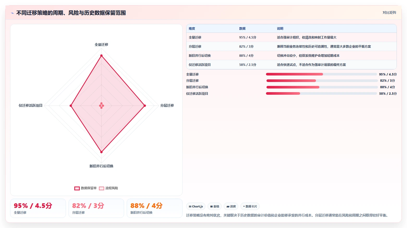The image size is (407, 228).
Task: Click radar data point at 分层迁移 vertex
Action: tap(145, 106)
